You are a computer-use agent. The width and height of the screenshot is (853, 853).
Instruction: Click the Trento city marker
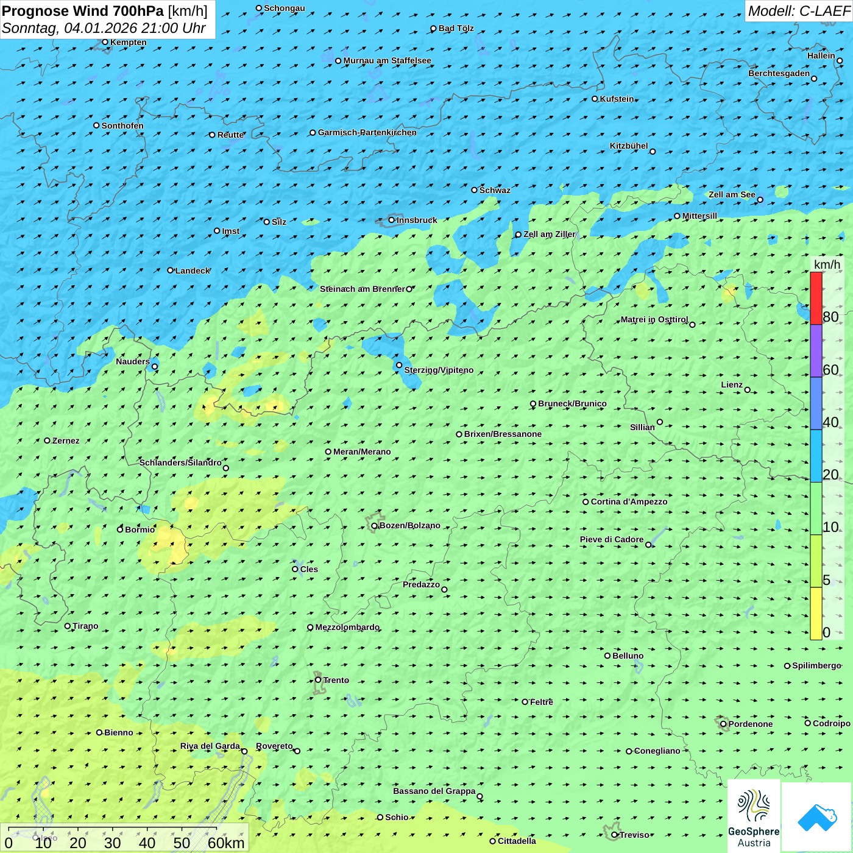click(x=318, y=680)
